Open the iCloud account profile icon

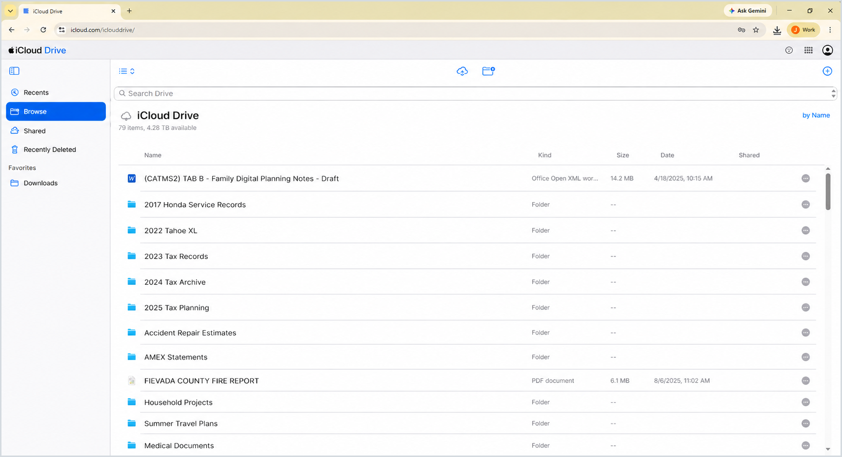tap(828, 50)
